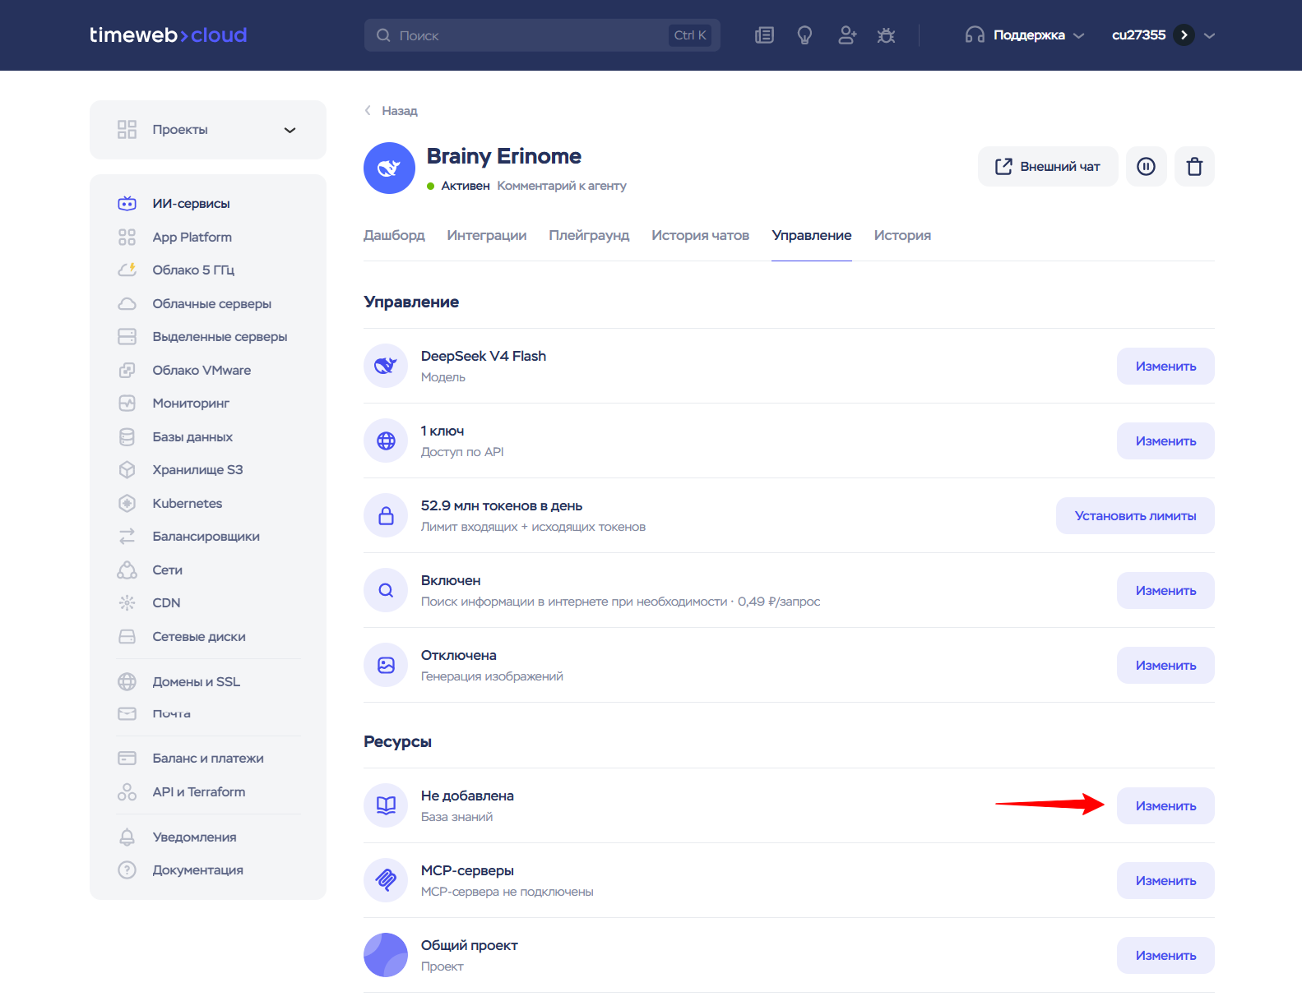Switch to the История tab

tap(902, 235)
